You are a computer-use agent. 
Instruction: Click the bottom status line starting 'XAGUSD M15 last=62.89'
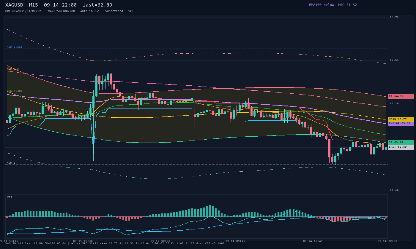coord(115,243)
